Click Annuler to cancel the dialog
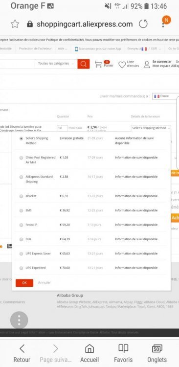The height and width of the screenshot is (367, 179). point(45,282)
